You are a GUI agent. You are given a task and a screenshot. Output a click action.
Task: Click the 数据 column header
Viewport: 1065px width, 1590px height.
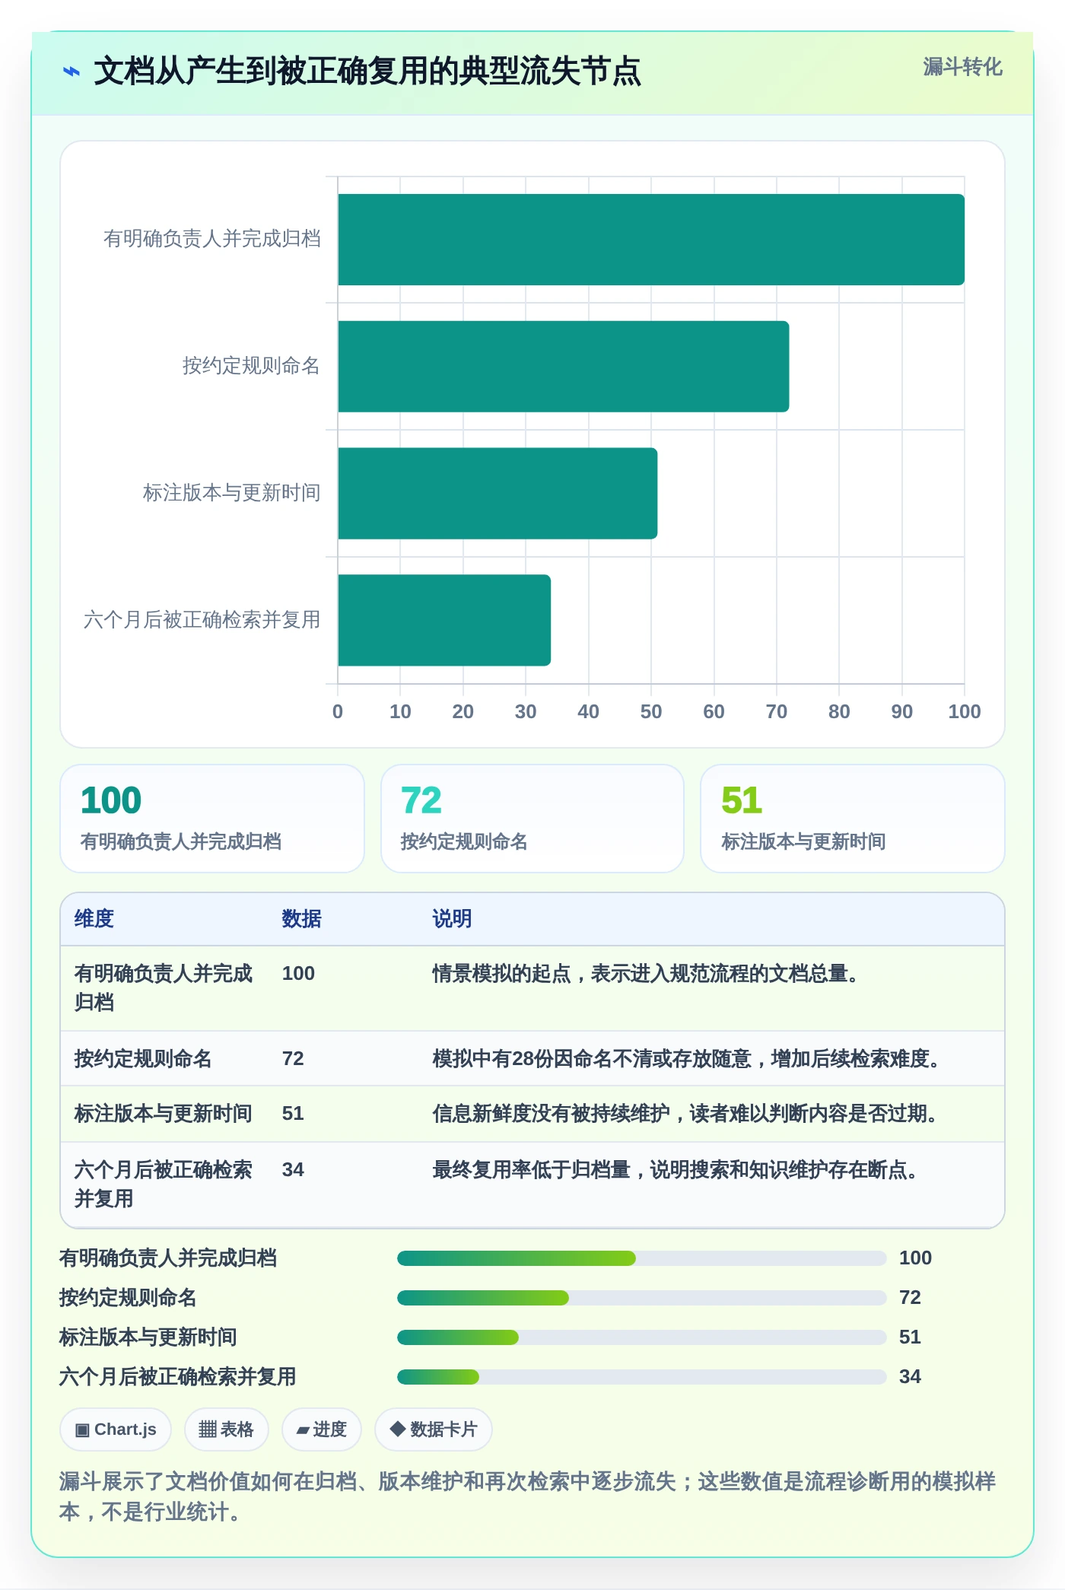[302, 919]
